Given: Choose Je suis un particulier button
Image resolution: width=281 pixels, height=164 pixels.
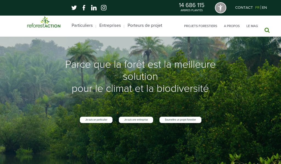Looking at the screenshot, I should [96, 120].
